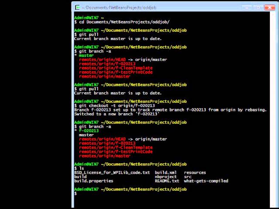Image resolution: width=279 pixels, height=209 pixels.
Task: Click the empty '$' prompt at the bottom
Action: click(76, 193)
